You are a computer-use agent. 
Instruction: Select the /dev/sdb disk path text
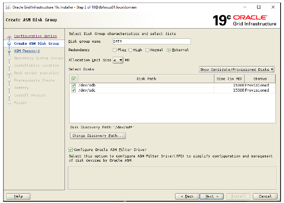(87, 85)
